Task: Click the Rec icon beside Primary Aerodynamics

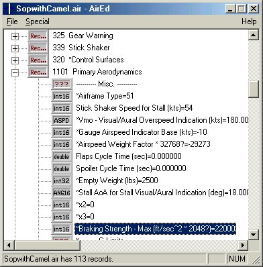Action: 38,72
